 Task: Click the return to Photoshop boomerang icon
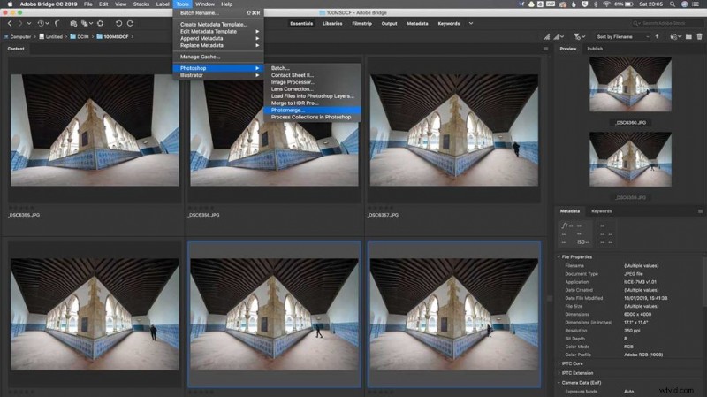(57, 24)
